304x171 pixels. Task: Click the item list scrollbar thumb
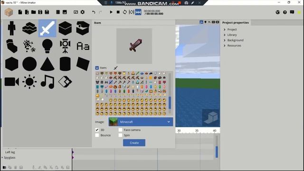point(170,103)
